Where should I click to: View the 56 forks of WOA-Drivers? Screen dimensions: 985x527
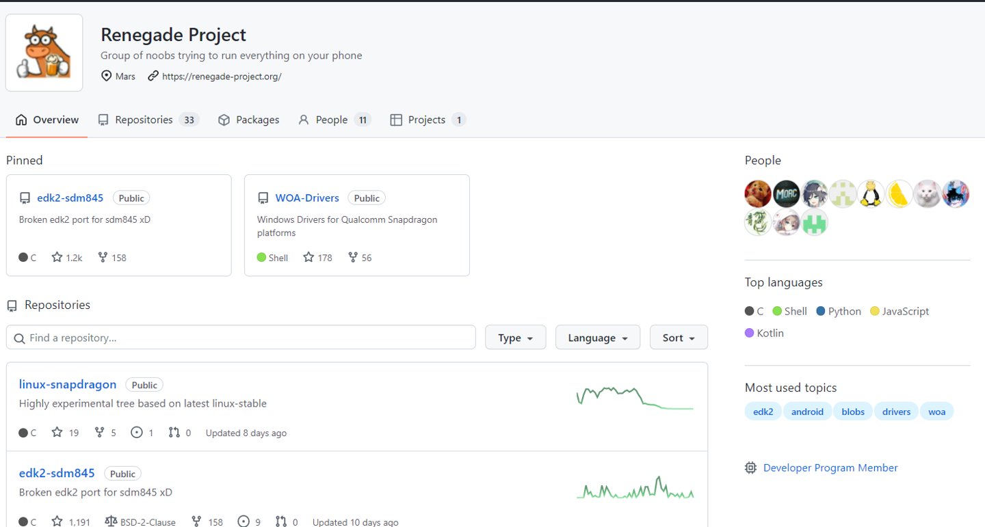point(360,258)
